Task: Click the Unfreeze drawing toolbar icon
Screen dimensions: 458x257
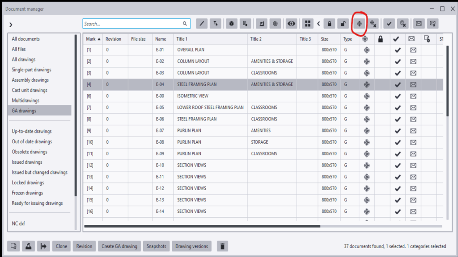Action: (x=373, y=24)
